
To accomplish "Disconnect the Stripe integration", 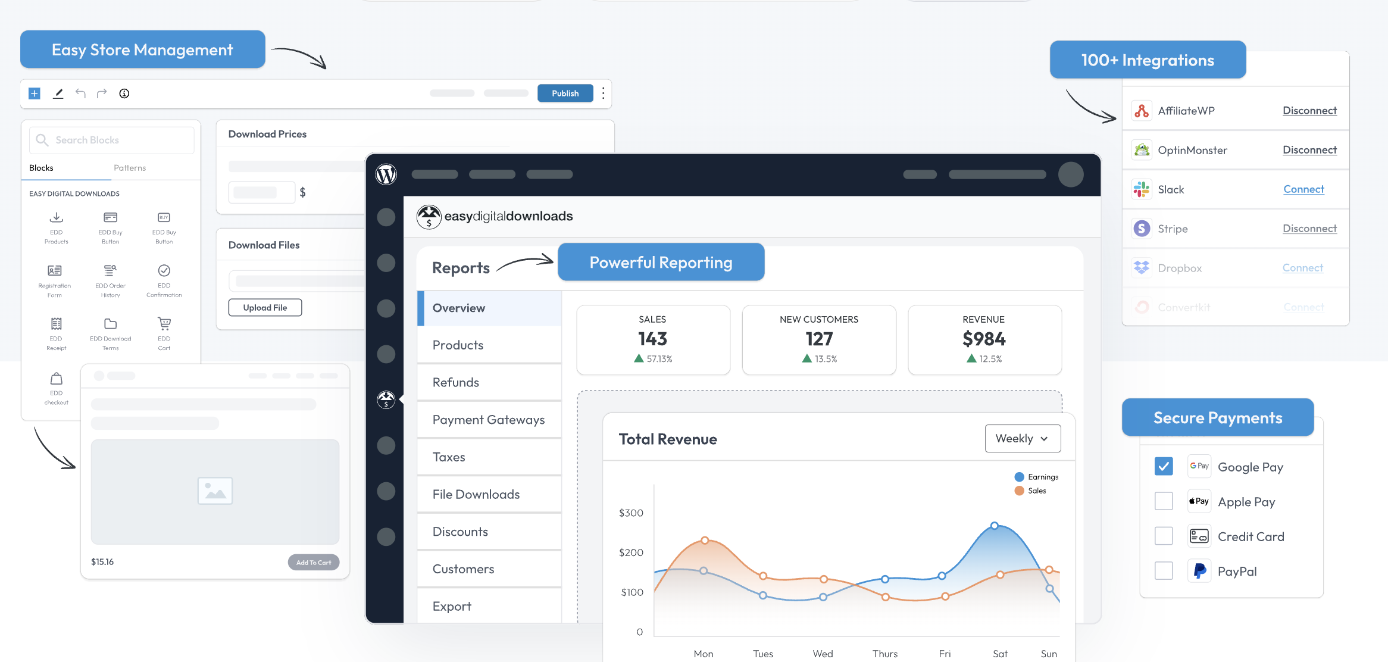I will [x=1309, y=228].
